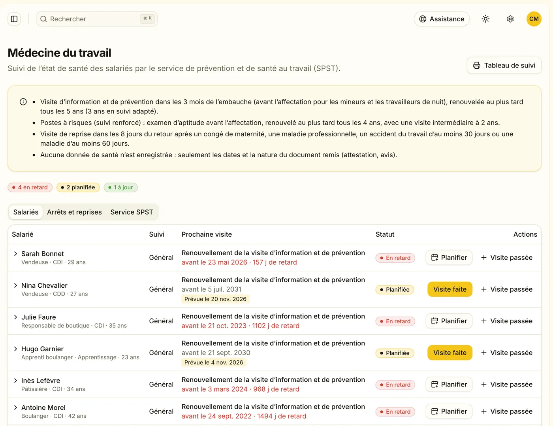Click the Salarié column header
The width and height of the screenshot is (553, 426).
pyautogui.click(x=23, y=234)
